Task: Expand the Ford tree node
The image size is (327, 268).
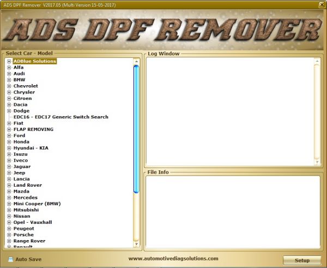Action: tap(9, 136)
